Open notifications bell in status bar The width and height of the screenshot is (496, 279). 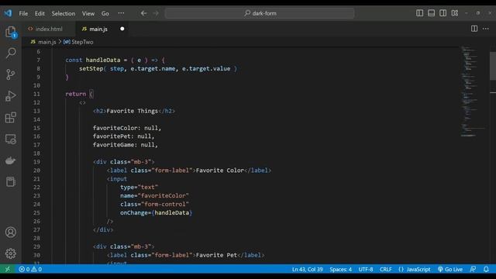(486, 269)
